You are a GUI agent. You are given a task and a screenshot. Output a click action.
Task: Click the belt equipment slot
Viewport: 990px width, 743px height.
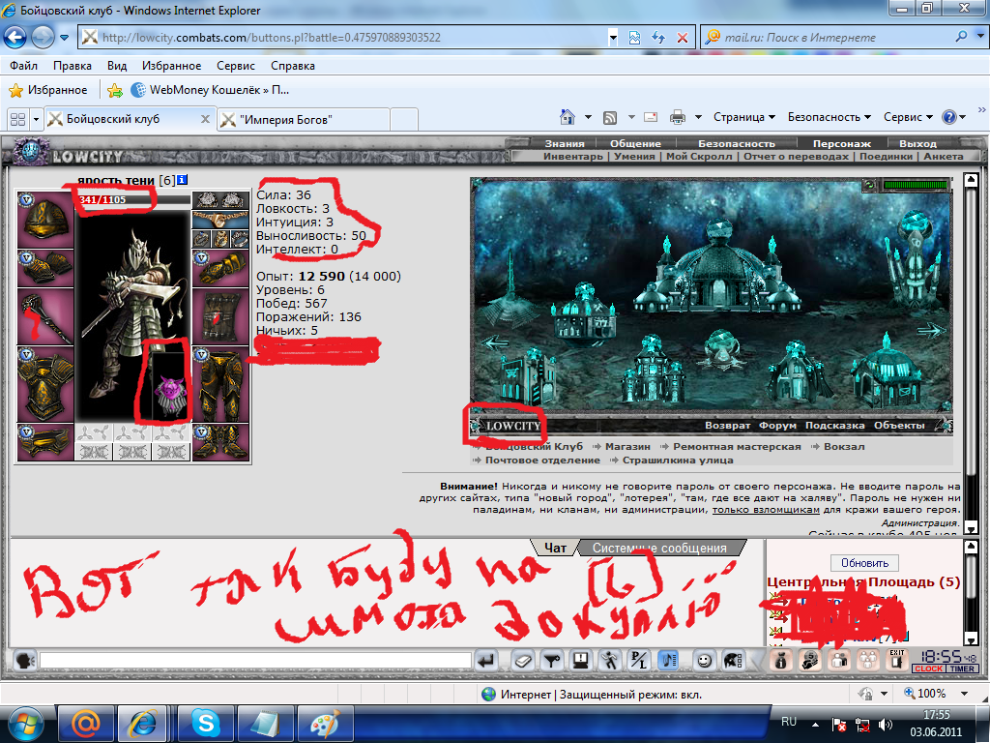(44, 442)
